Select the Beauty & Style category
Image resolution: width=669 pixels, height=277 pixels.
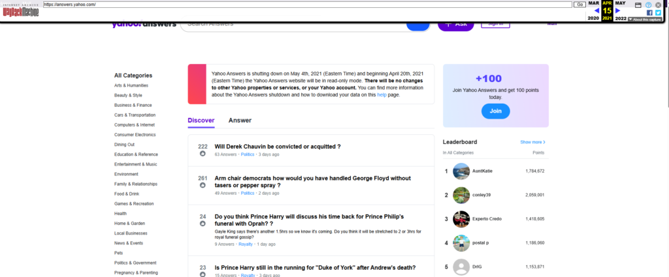[128, 95]
